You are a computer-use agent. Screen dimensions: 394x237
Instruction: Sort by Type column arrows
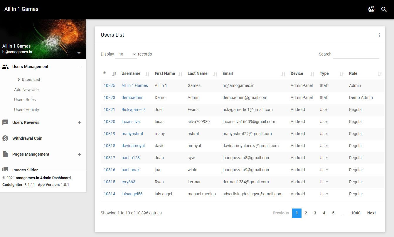pos(341,74)
